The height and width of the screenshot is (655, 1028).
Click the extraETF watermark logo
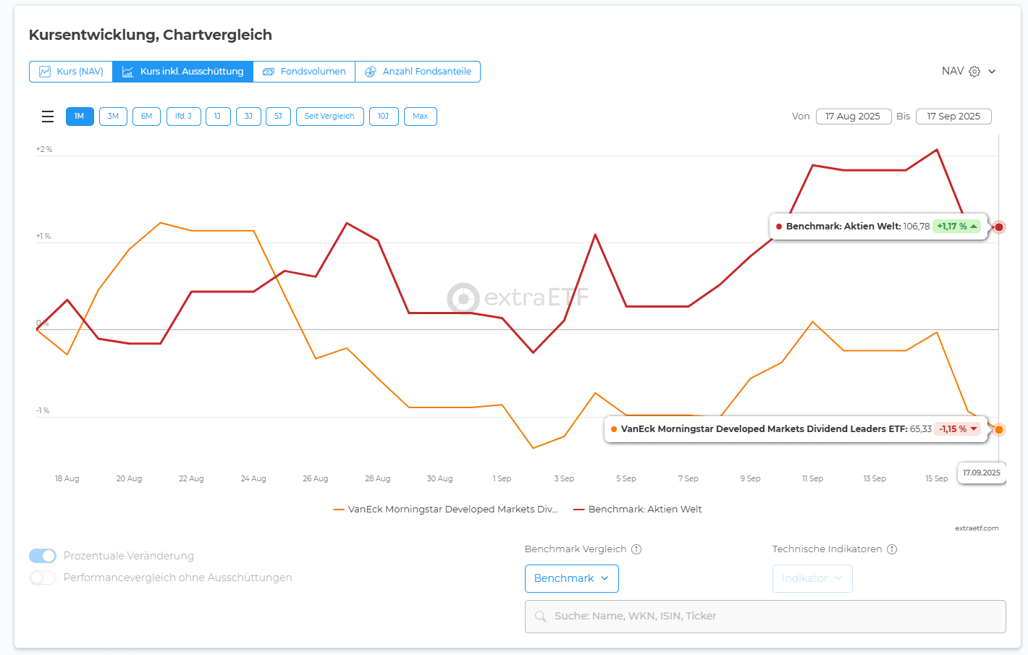click(x=463, y=297)
